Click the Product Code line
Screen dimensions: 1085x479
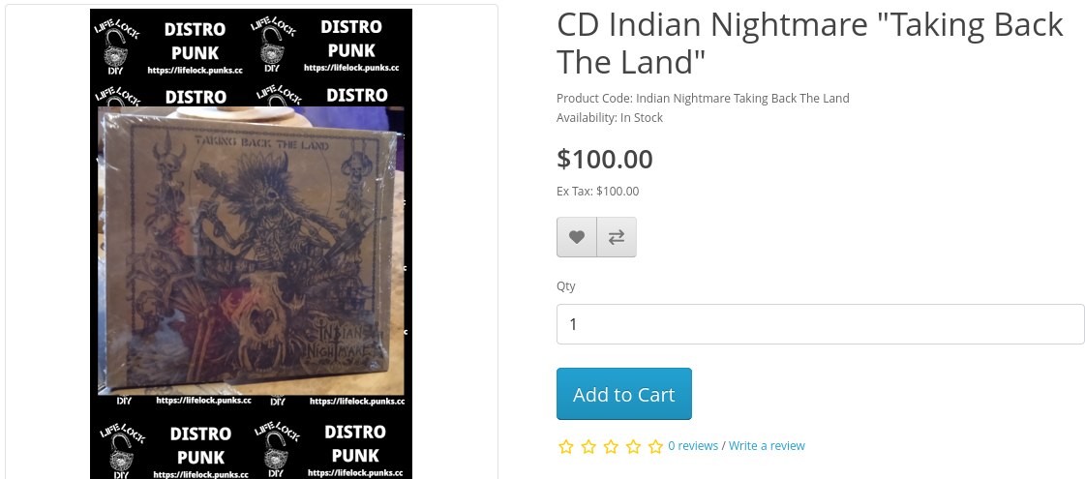coord(703,99)
